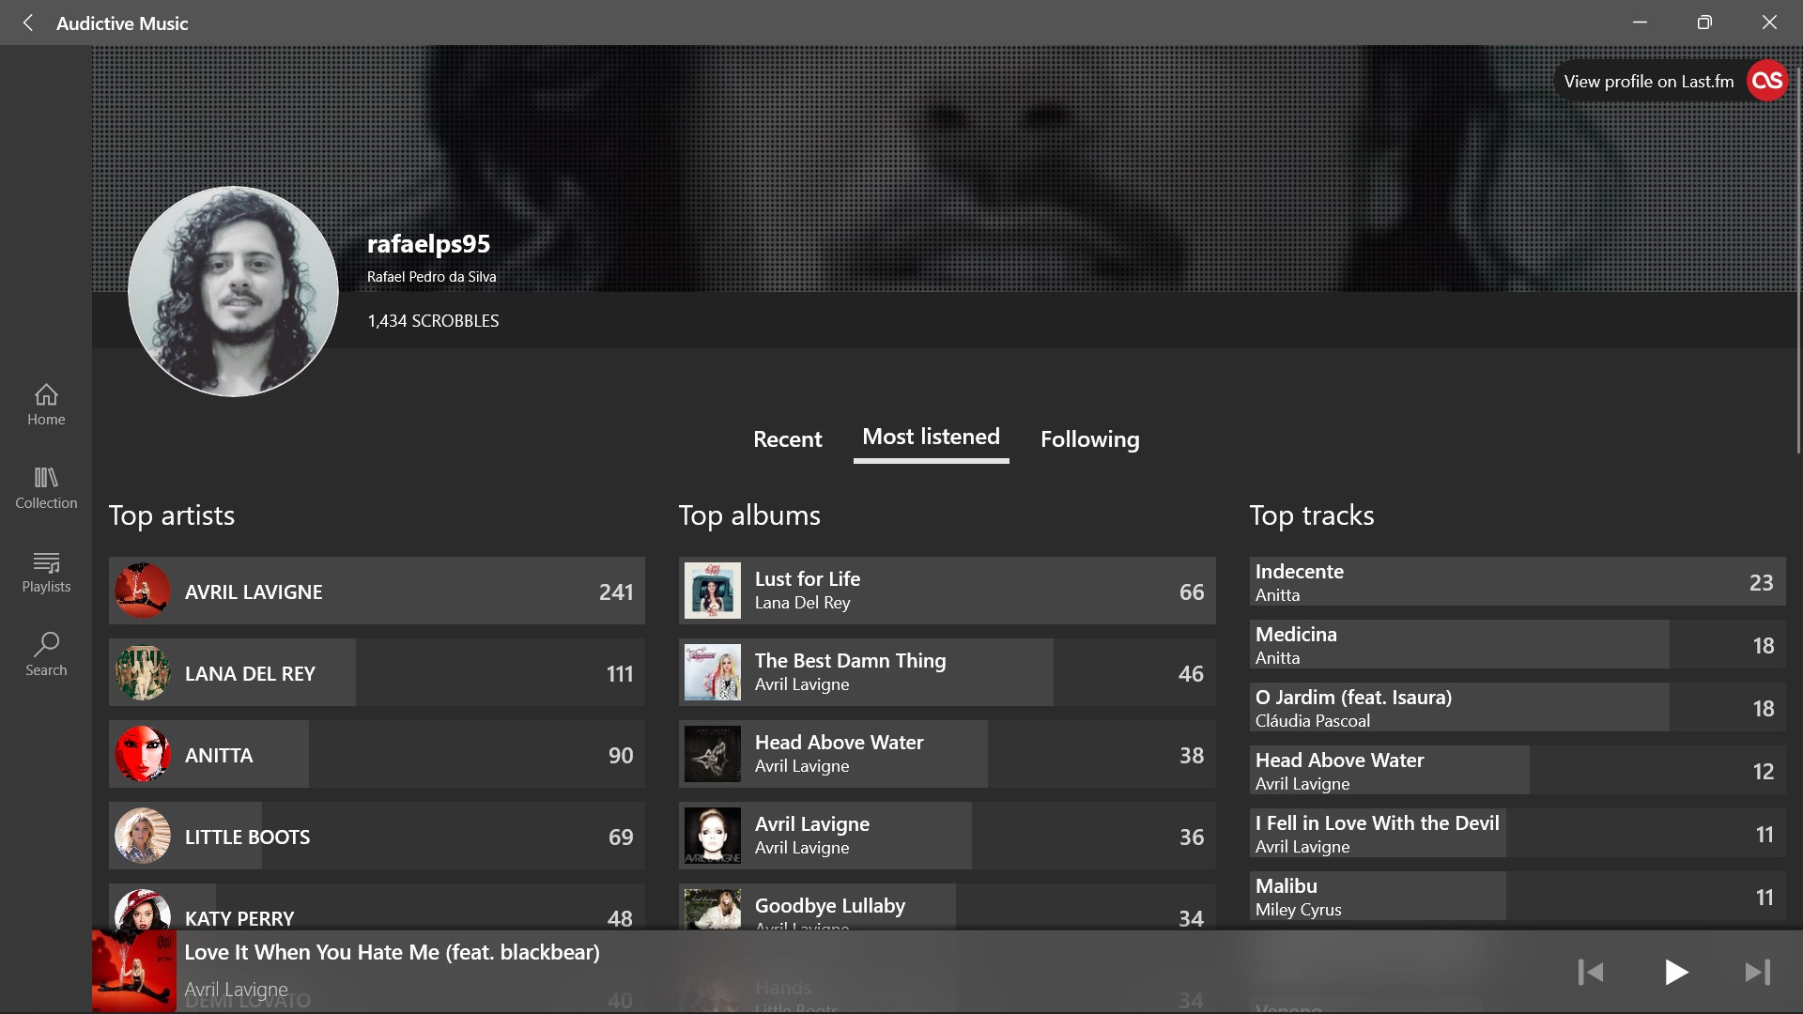Screen dimensions: 1803x1014
Task: Select Malibu by Miley Cyrus
Action: click(1518, 897)
